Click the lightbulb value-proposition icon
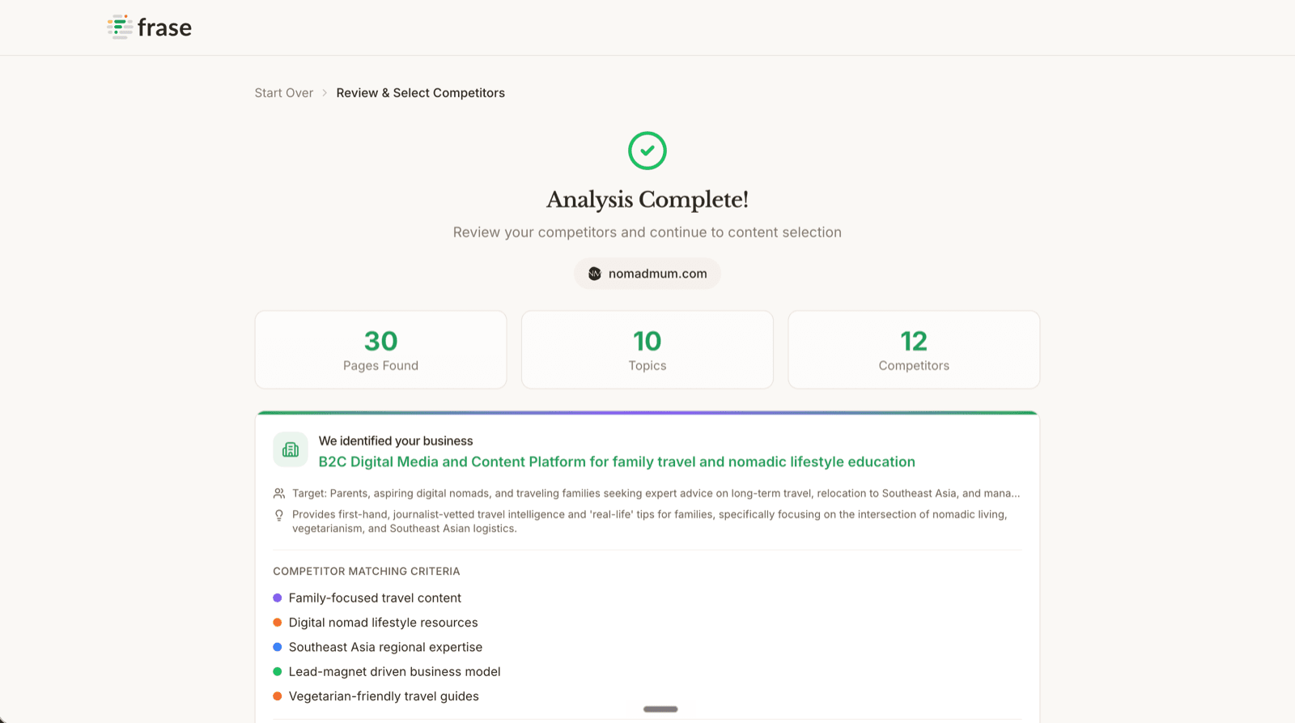Image resolution: width=1295 pixels, height=723 pixels. (279, 515)
